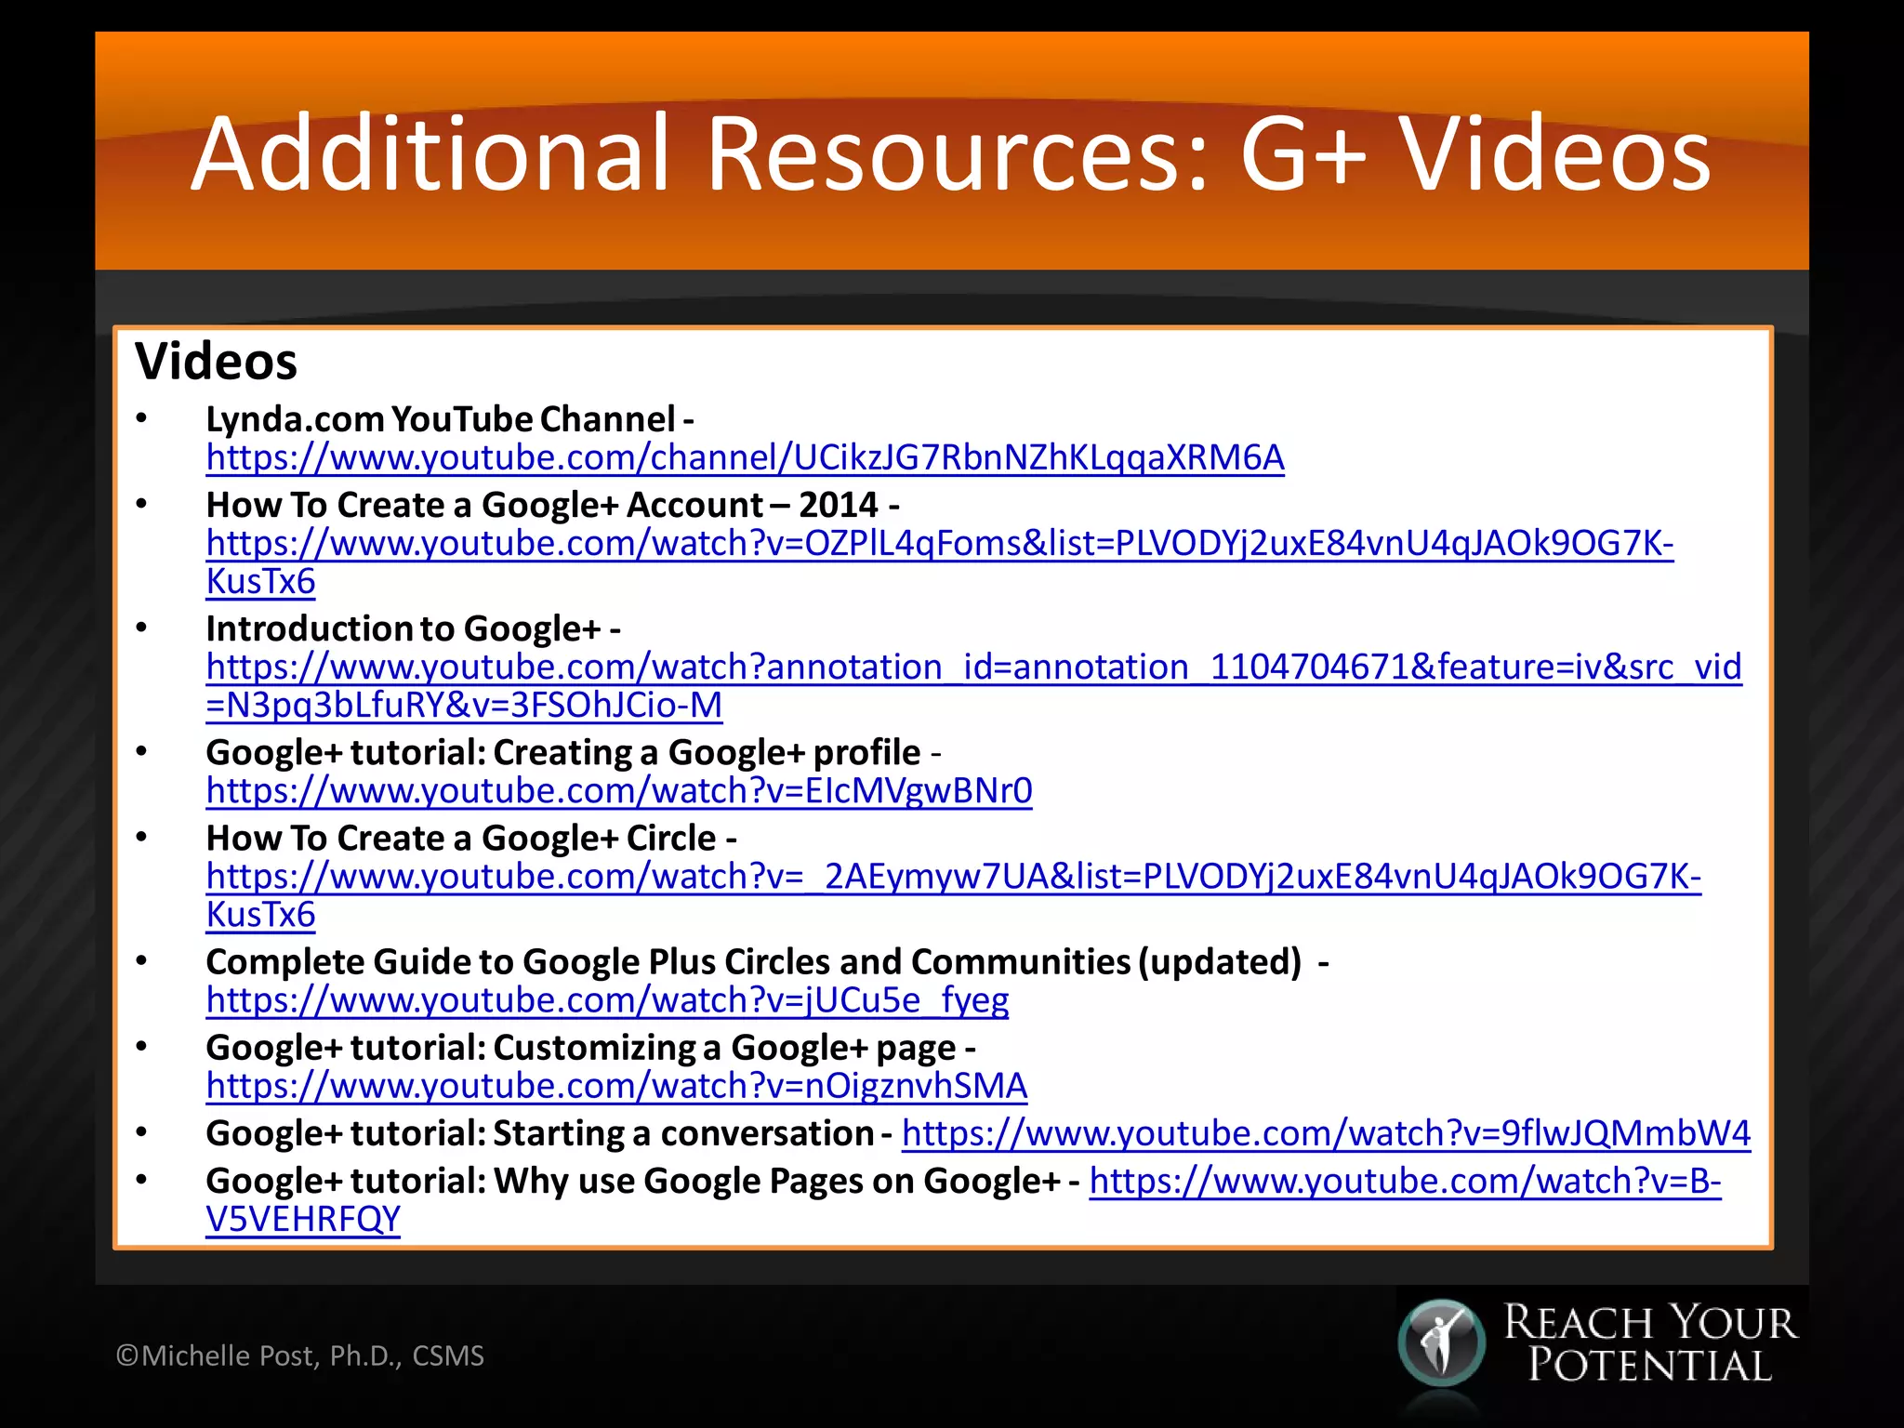1904x1428 pixels.
Task: Click the 'Additional Resources: G+ Videos' title
Action: 950,153
